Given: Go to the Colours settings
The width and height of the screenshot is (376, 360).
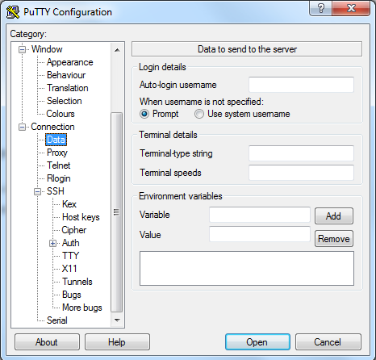Looking at the screenshot, I should (61, 114).
